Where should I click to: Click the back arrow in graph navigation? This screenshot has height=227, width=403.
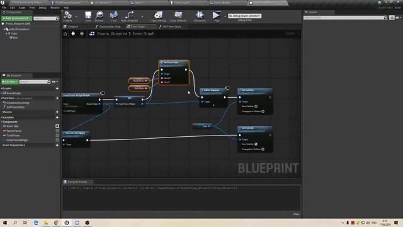pos(73,33)
